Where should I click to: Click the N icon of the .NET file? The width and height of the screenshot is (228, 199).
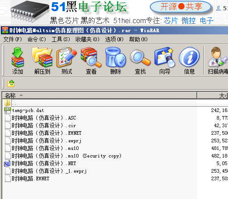pyautogui.click(x=7, y=163)
